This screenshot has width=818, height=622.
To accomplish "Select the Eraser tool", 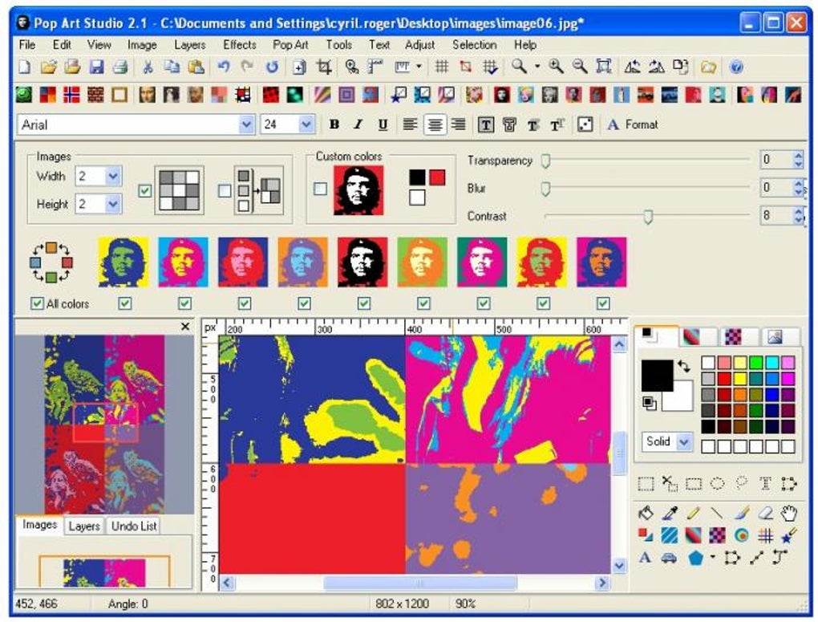I will 765,514.
